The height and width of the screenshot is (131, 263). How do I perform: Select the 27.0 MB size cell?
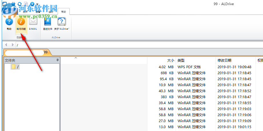(x=166, y=121)
